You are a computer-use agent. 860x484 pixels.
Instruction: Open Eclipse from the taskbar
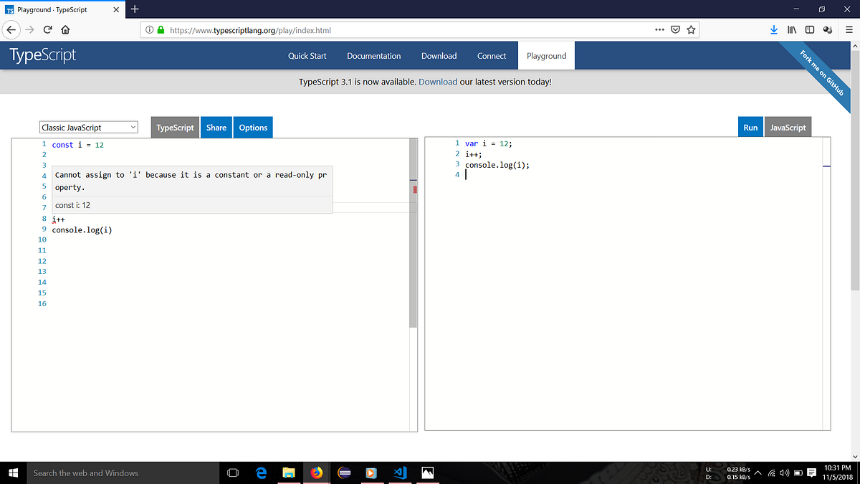pos(344,472)
